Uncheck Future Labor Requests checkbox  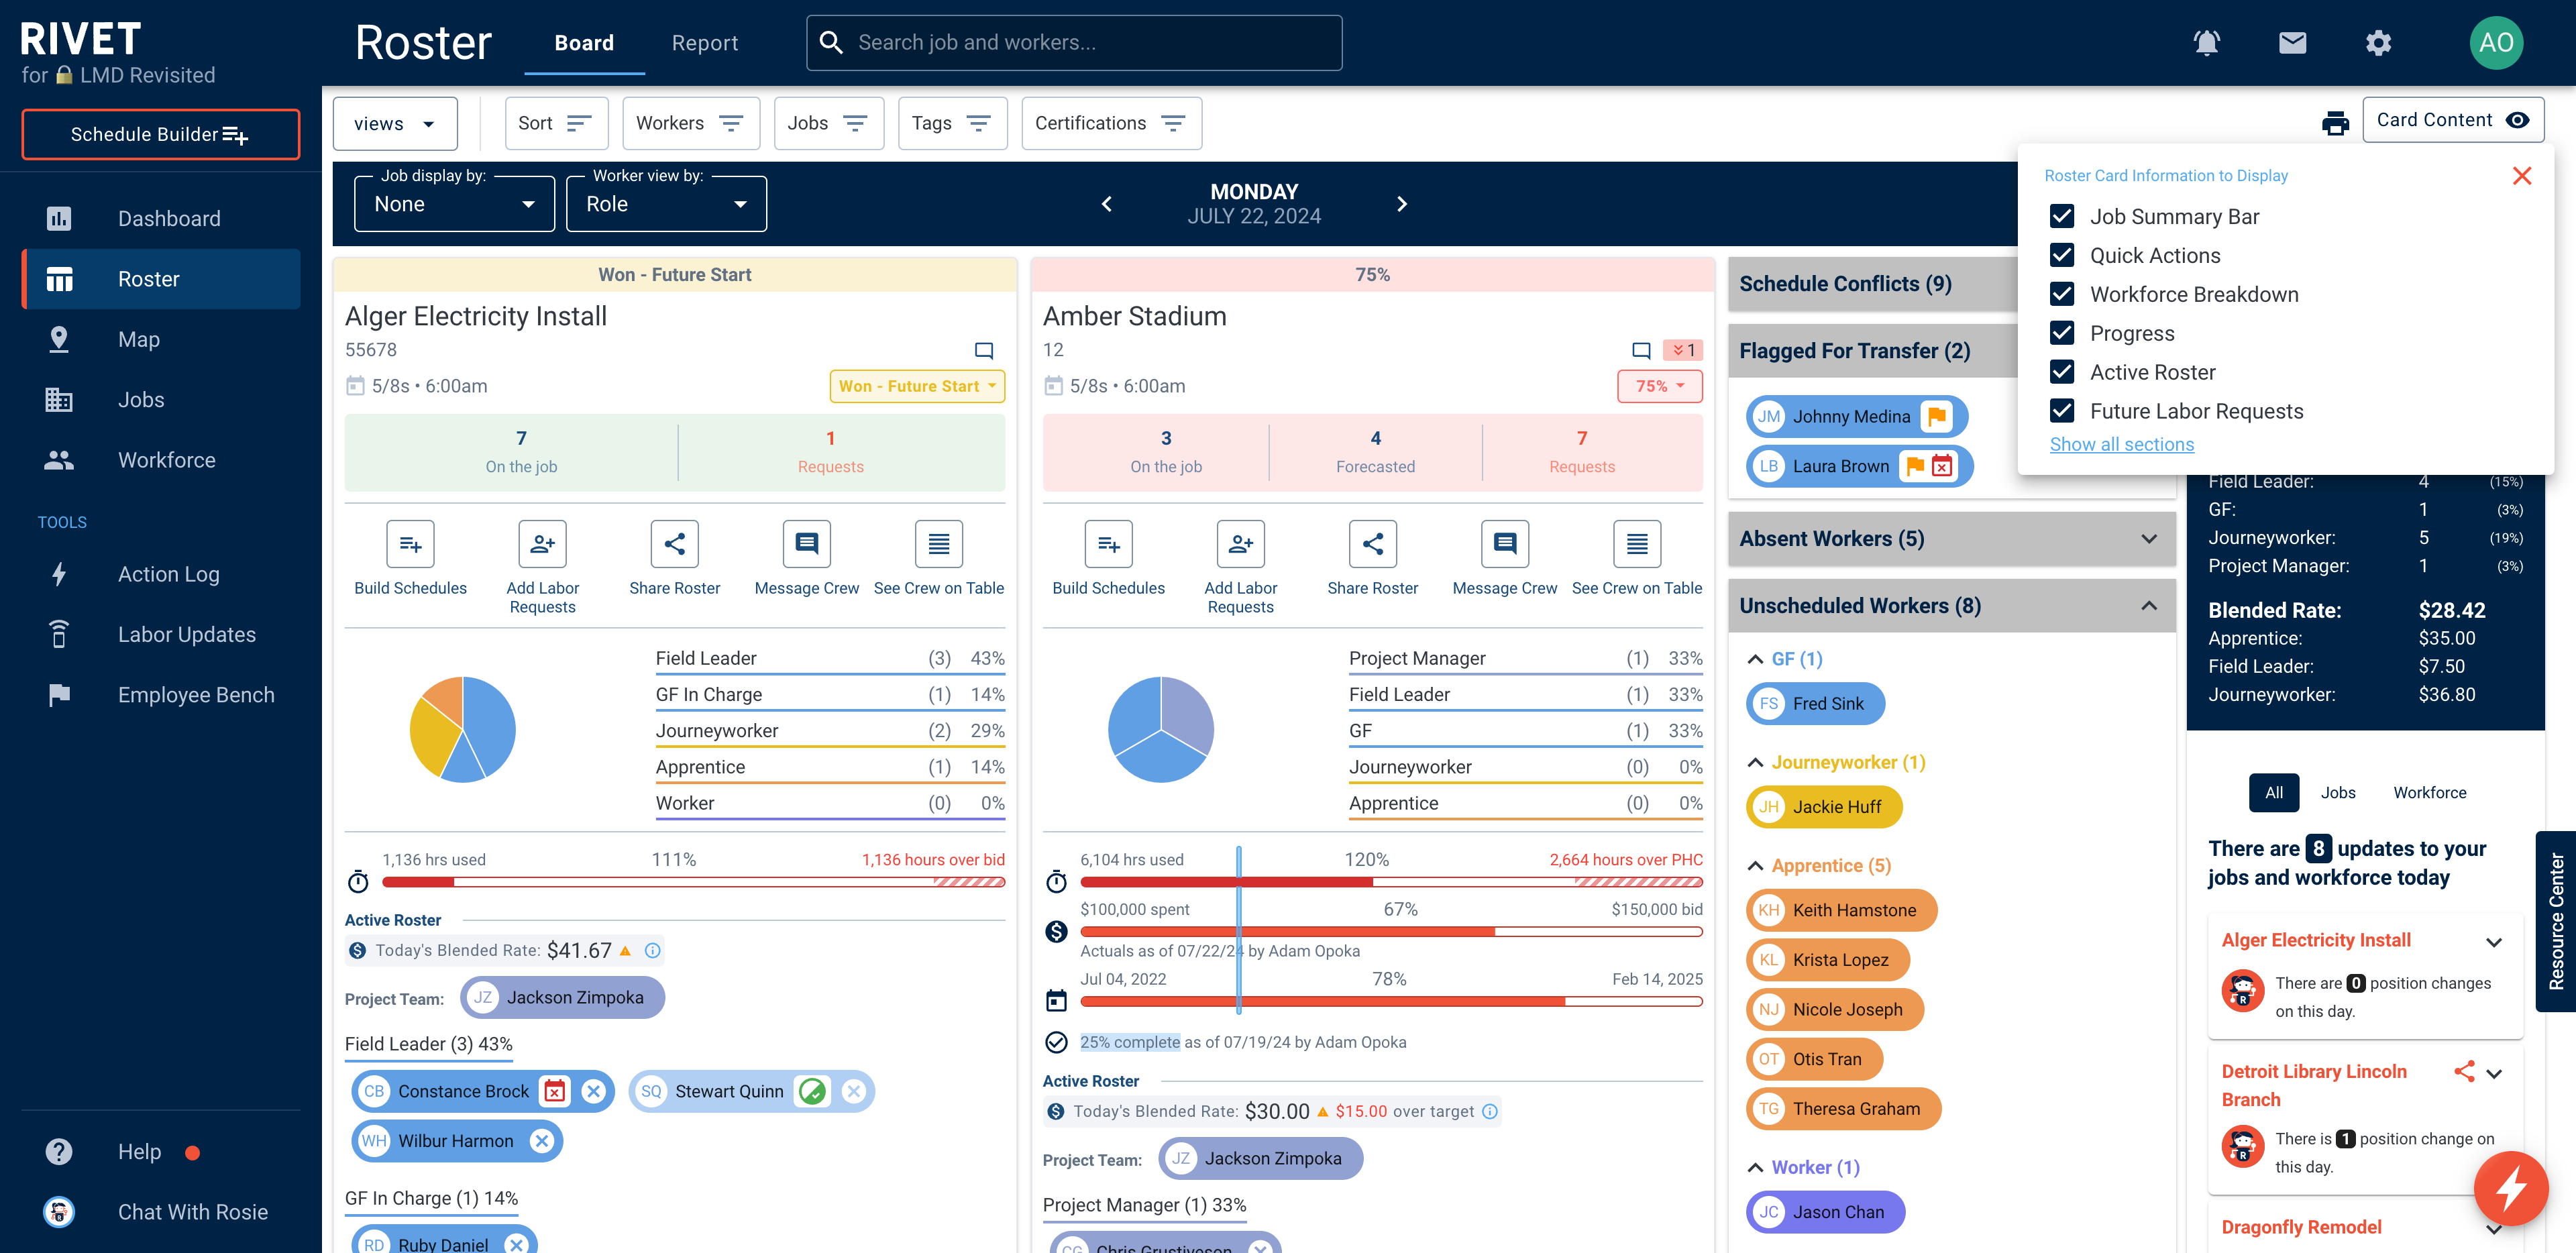[x=2061, y=411]
